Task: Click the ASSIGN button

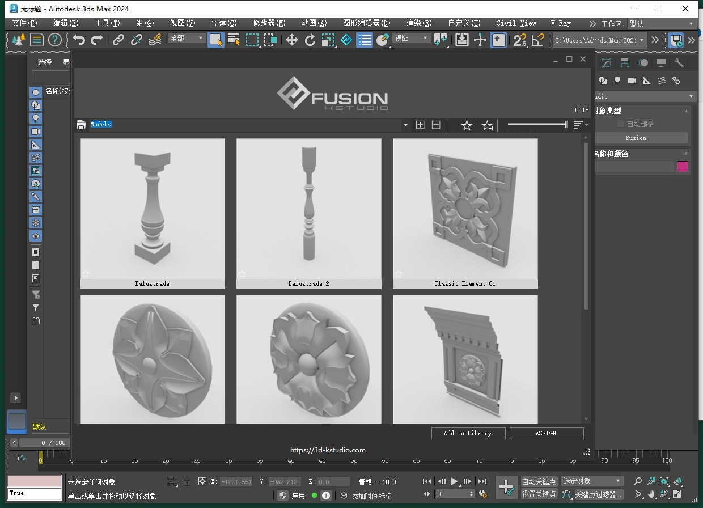Action: 546,433
